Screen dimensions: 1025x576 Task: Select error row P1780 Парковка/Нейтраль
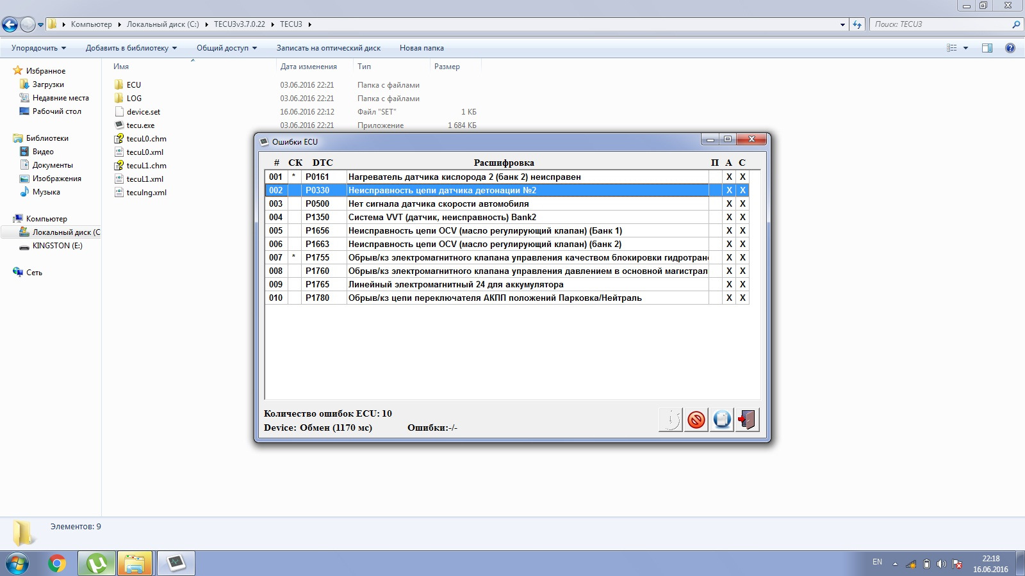point(507,298)
